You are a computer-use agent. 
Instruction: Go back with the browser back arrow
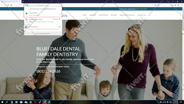tap(2, 5)
